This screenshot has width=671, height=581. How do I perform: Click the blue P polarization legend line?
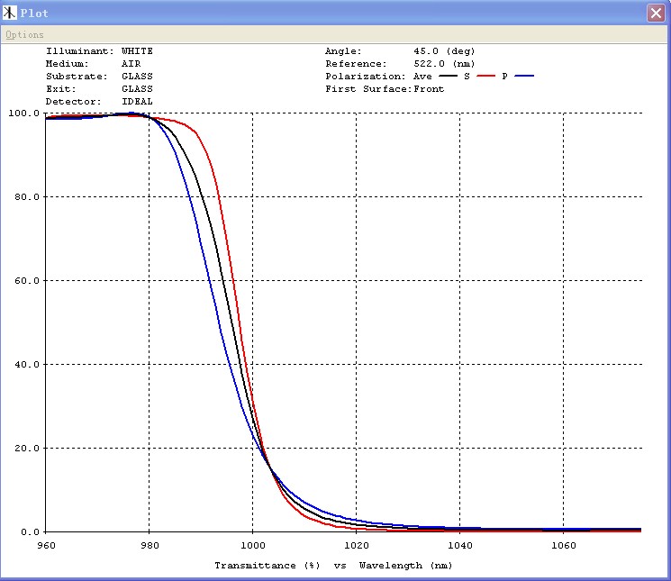(x=524, y=77)
